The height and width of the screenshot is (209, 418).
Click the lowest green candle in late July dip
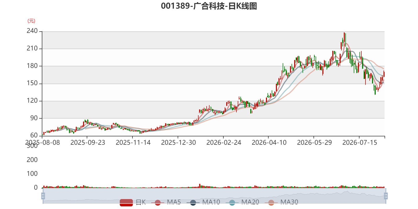[x=375, y=90]
